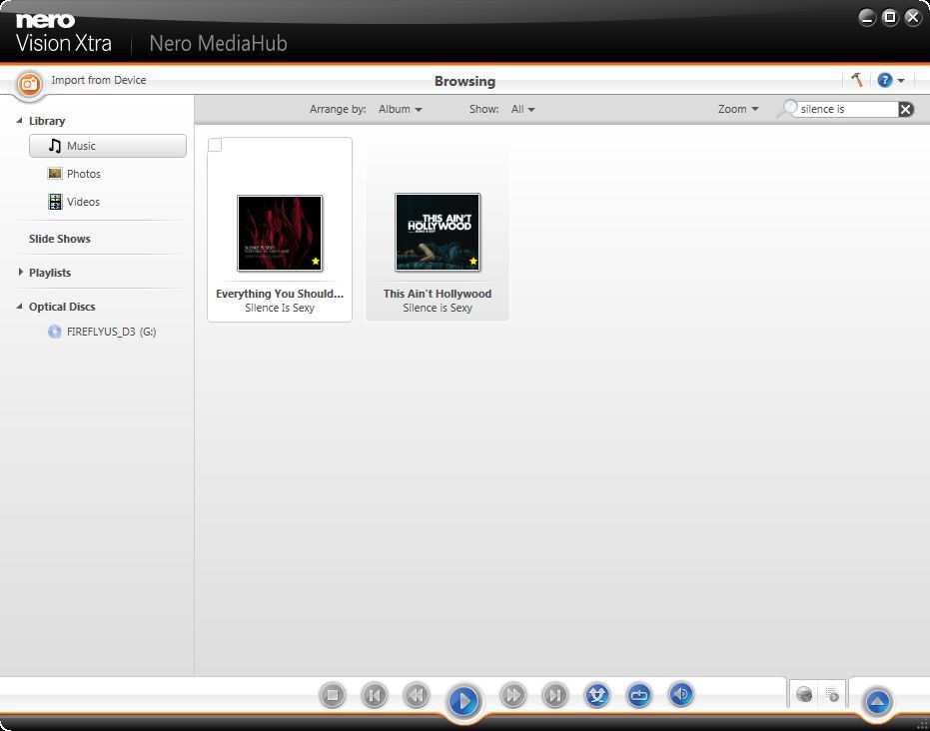Screen dimensions: 930x731
Task: Click 'Silence is Sexy' under This Ain't Hollywood
Action: pyautogui.click(x=438, y=308)
